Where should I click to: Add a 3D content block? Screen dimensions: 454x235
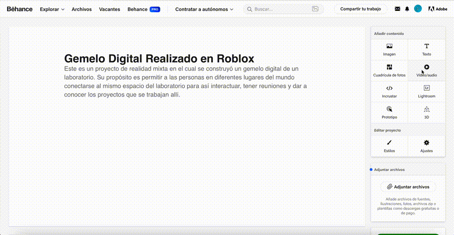[x=426, y=113]
